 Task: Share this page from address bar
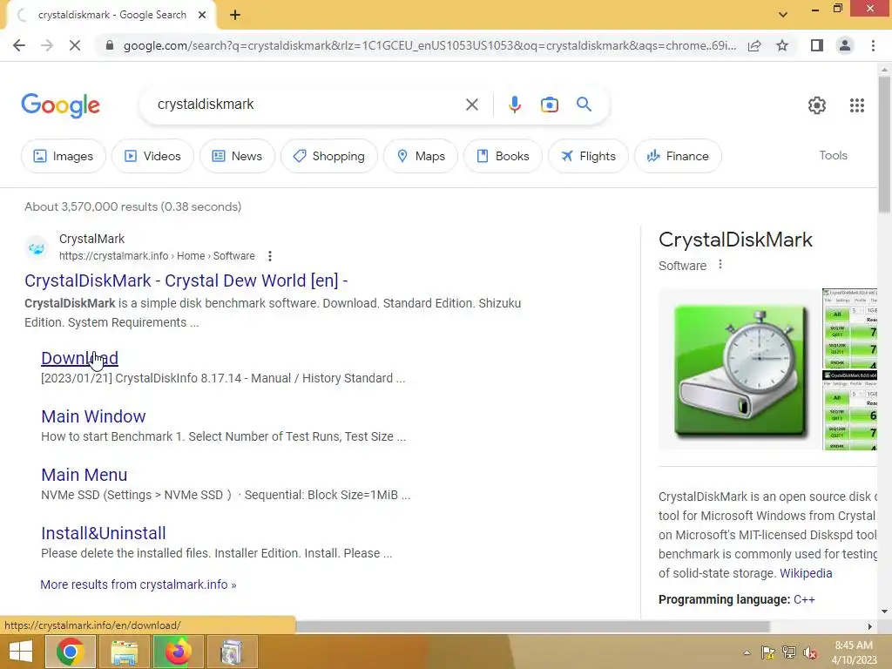(754, 45)
